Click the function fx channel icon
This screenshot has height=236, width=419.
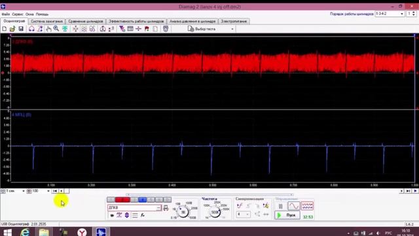143,215
